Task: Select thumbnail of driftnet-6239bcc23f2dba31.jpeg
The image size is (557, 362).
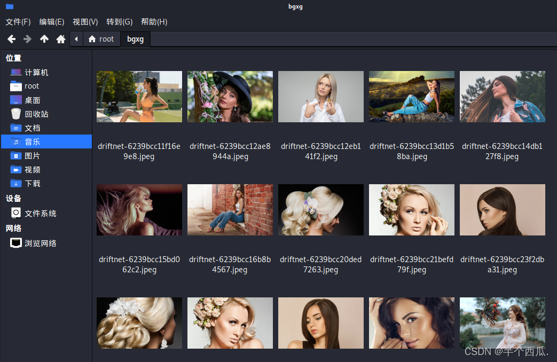Action: click(x=503, y=210)
